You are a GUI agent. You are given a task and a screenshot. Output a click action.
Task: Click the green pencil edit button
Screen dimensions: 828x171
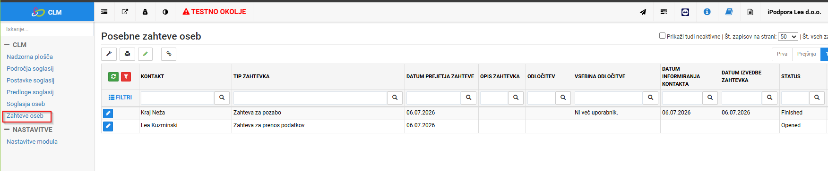pyautogui.click(x=146, y=54)
